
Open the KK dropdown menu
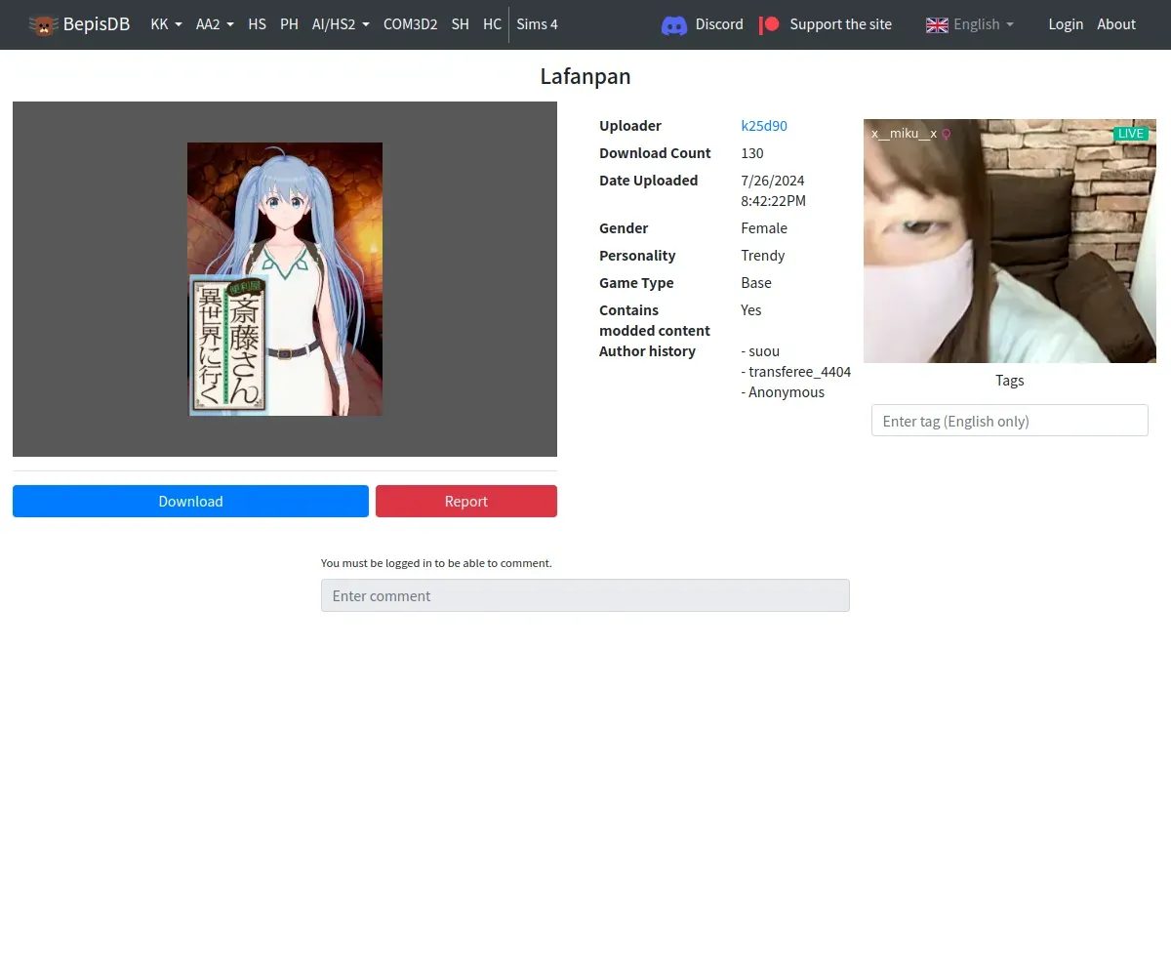click(x=166, y=24)
